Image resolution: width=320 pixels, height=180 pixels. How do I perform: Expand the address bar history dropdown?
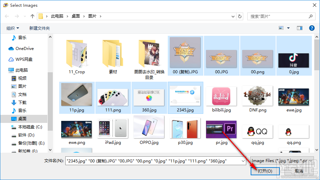pos(233,16)
